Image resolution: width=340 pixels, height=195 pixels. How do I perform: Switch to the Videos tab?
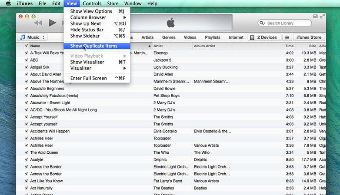coord(190,37)
